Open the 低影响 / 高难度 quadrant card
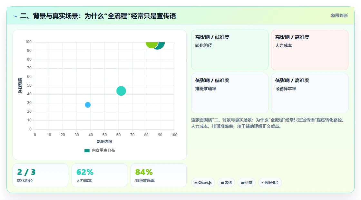The width and height of the screenshot is (361, 200). coord(310,93)
